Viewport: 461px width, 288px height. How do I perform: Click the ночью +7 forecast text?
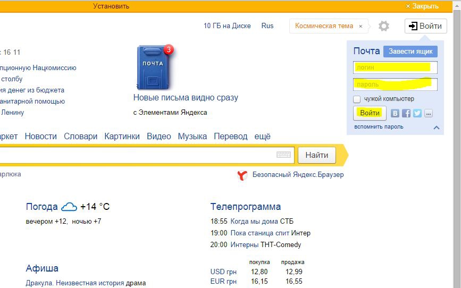pyautogui.click(x=87, y=221)
